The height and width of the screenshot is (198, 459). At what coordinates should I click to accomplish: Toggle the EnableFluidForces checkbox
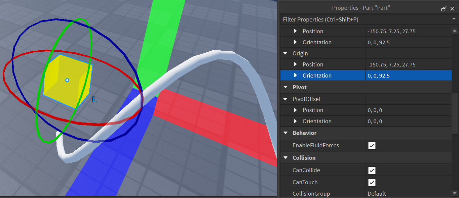click(372, 146)
